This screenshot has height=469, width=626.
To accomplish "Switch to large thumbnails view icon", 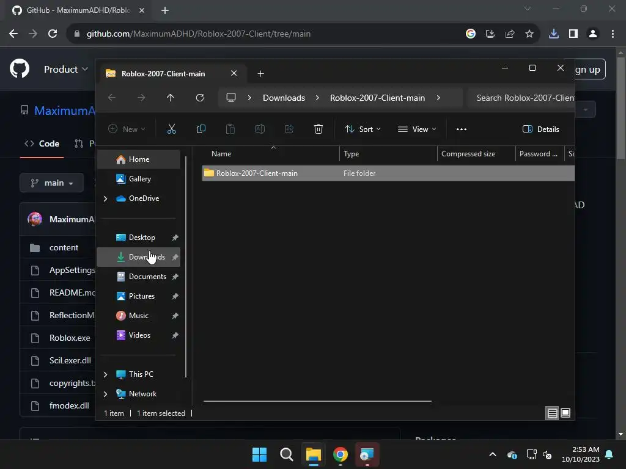I will click(565, 413).
